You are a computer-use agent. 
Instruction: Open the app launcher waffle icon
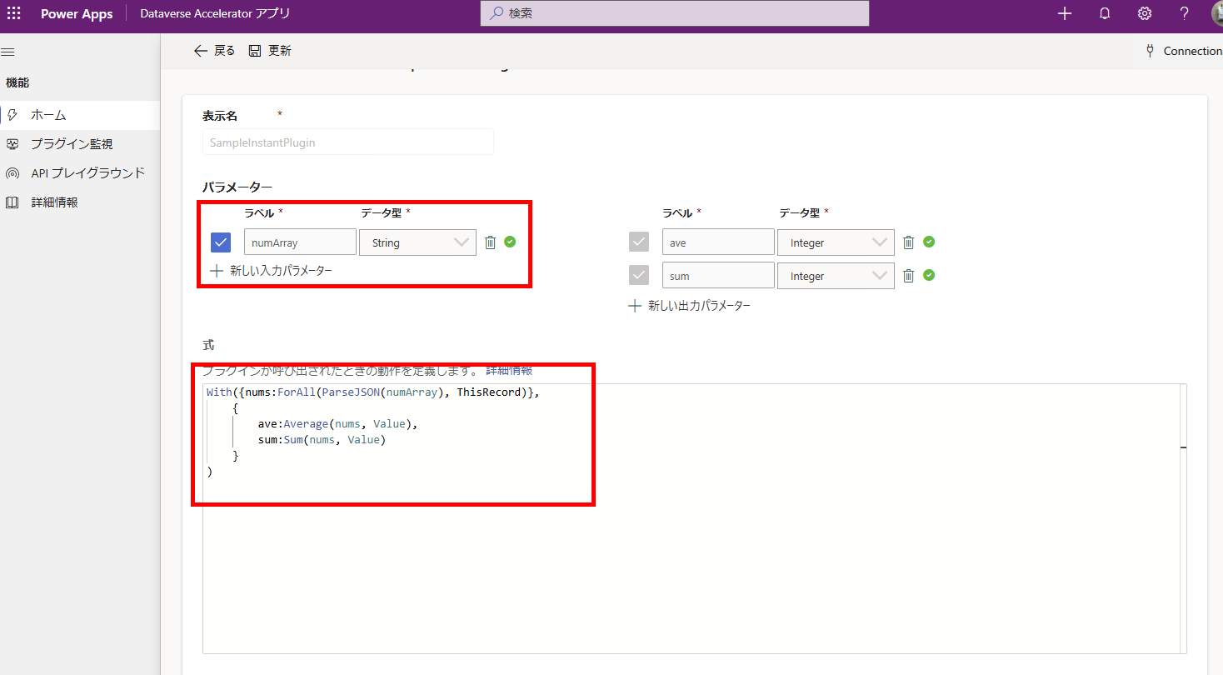(13, 13)
